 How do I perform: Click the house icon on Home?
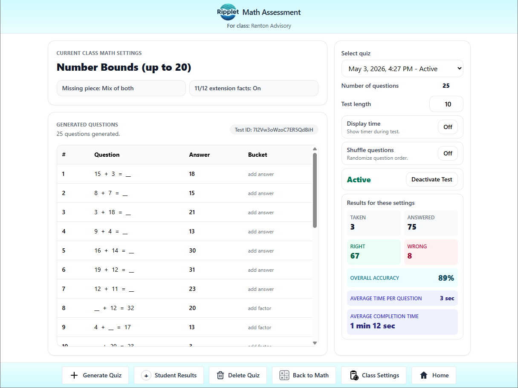click(x=424, y=375)
